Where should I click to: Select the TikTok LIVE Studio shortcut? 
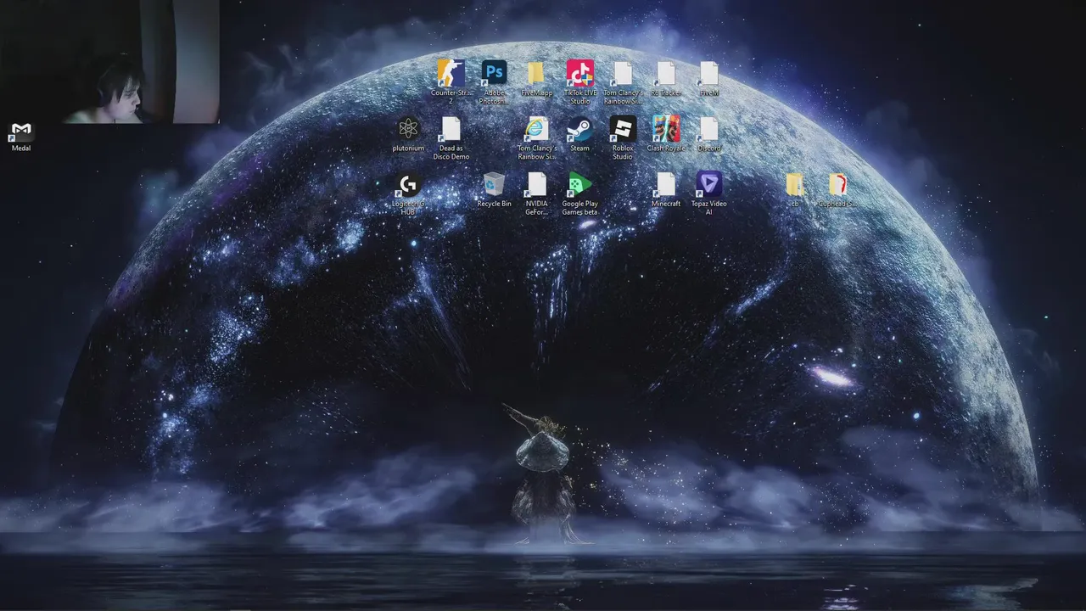(579, 82)
